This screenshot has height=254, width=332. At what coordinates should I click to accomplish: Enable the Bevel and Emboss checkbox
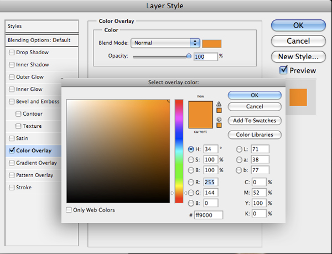click(12, 101)
